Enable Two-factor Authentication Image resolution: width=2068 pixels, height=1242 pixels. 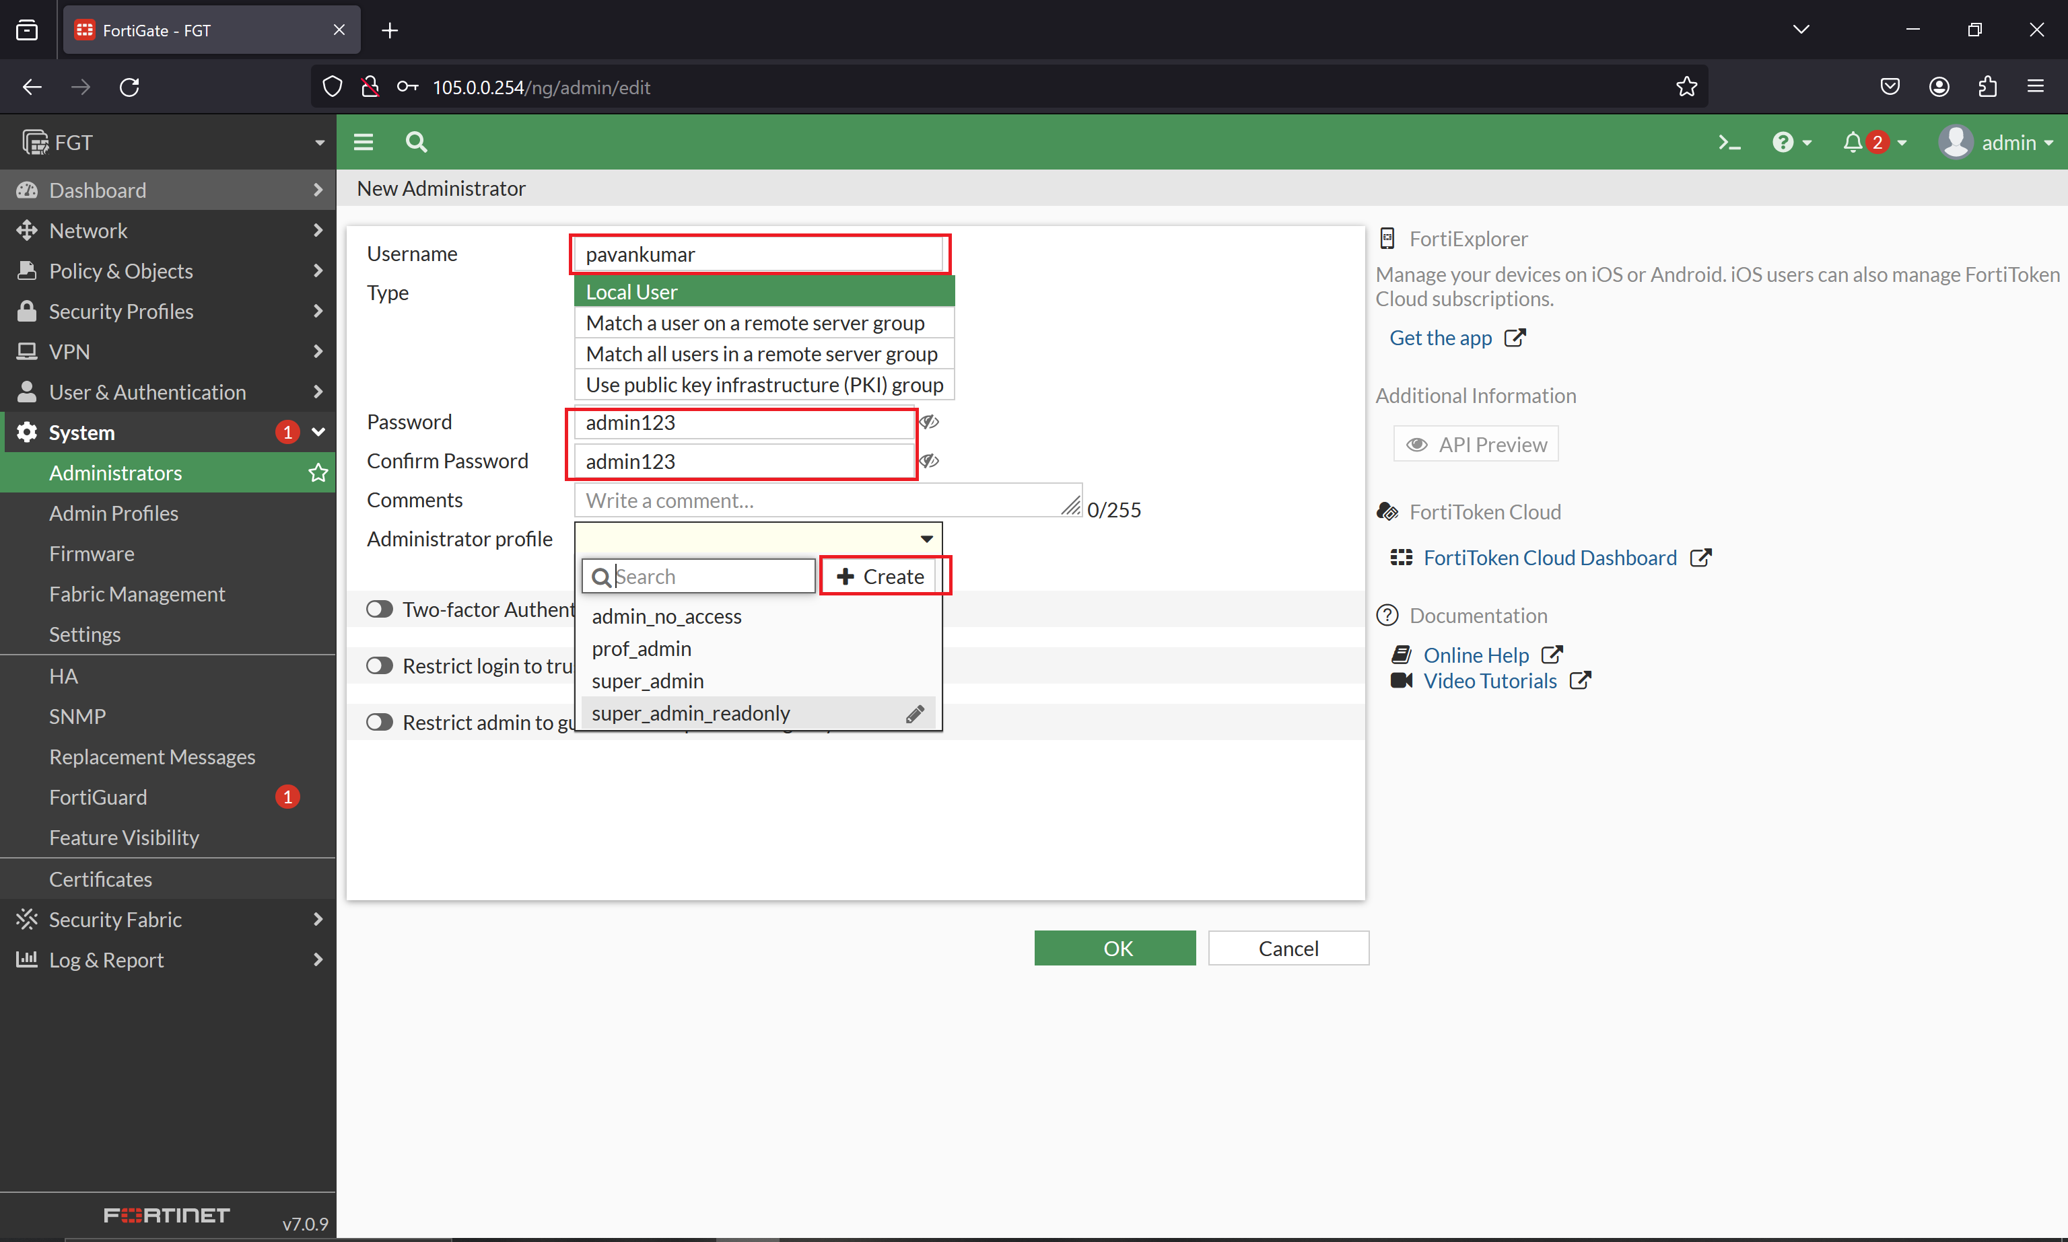tap(379, 608)
